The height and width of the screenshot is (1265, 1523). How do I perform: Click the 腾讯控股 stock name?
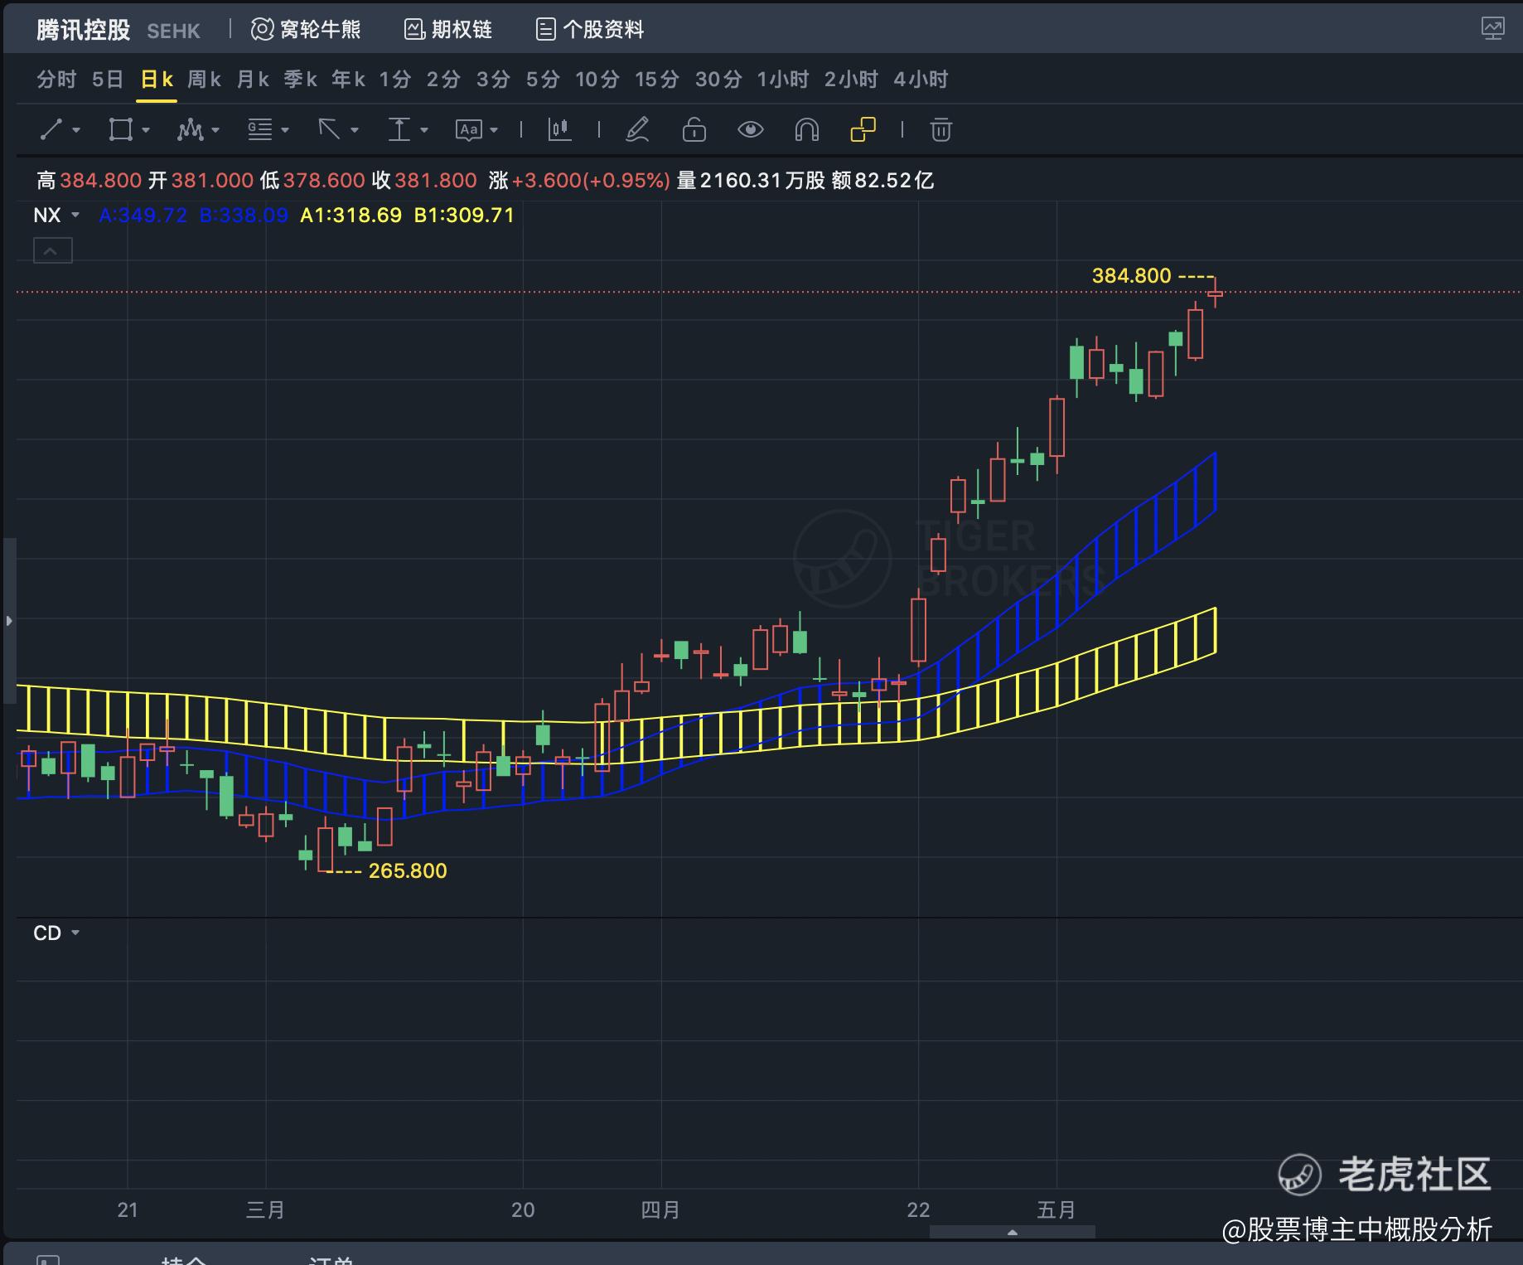(84, 30)
